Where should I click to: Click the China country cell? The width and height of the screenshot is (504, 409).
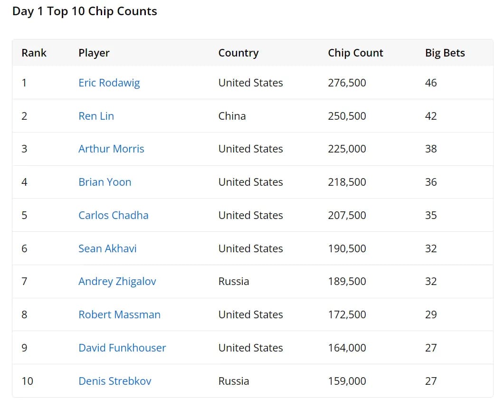point(232,116)
